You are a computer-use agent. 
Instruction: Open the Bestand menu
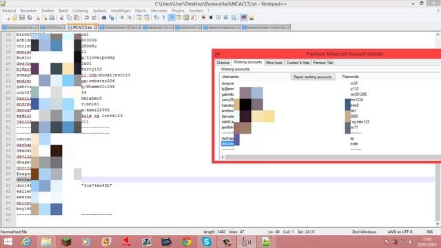9,11
